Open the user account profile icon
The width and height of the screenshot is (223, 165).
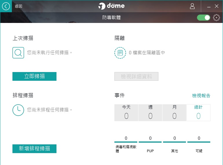(192, 6)
